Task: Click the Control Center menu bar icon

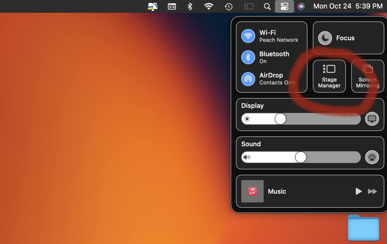Action: click(x=284, y=6)
